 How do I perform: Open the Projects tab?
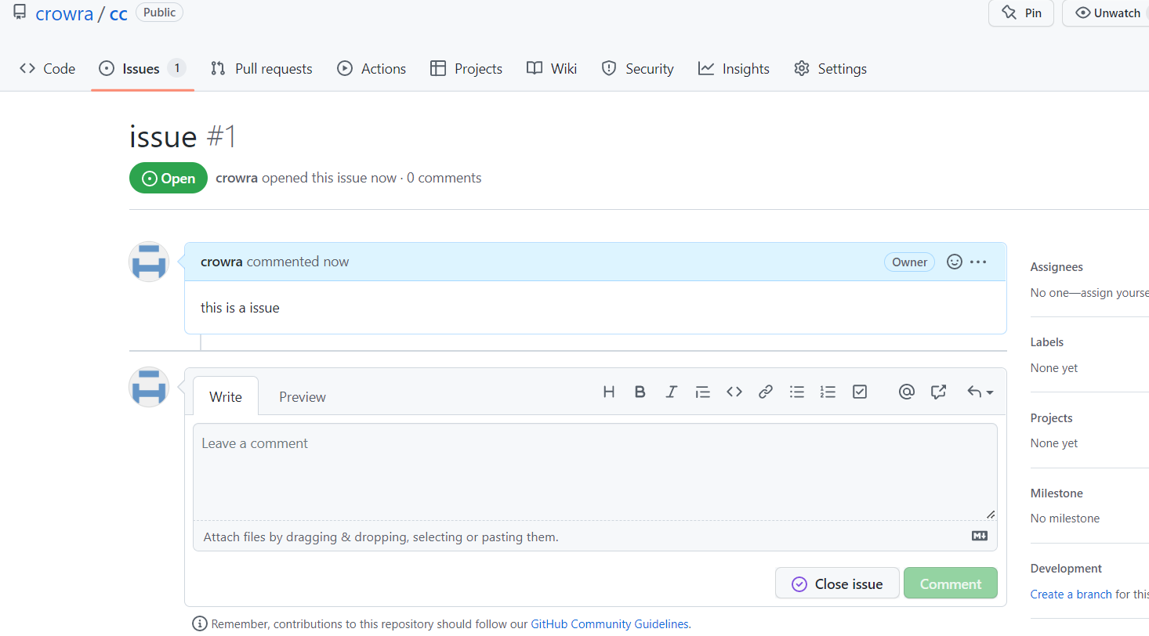[x=466, y=69]
